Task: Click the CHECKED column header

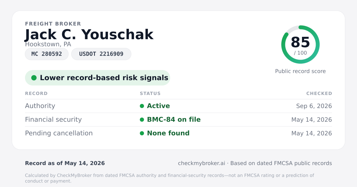Action: point(319,93)
